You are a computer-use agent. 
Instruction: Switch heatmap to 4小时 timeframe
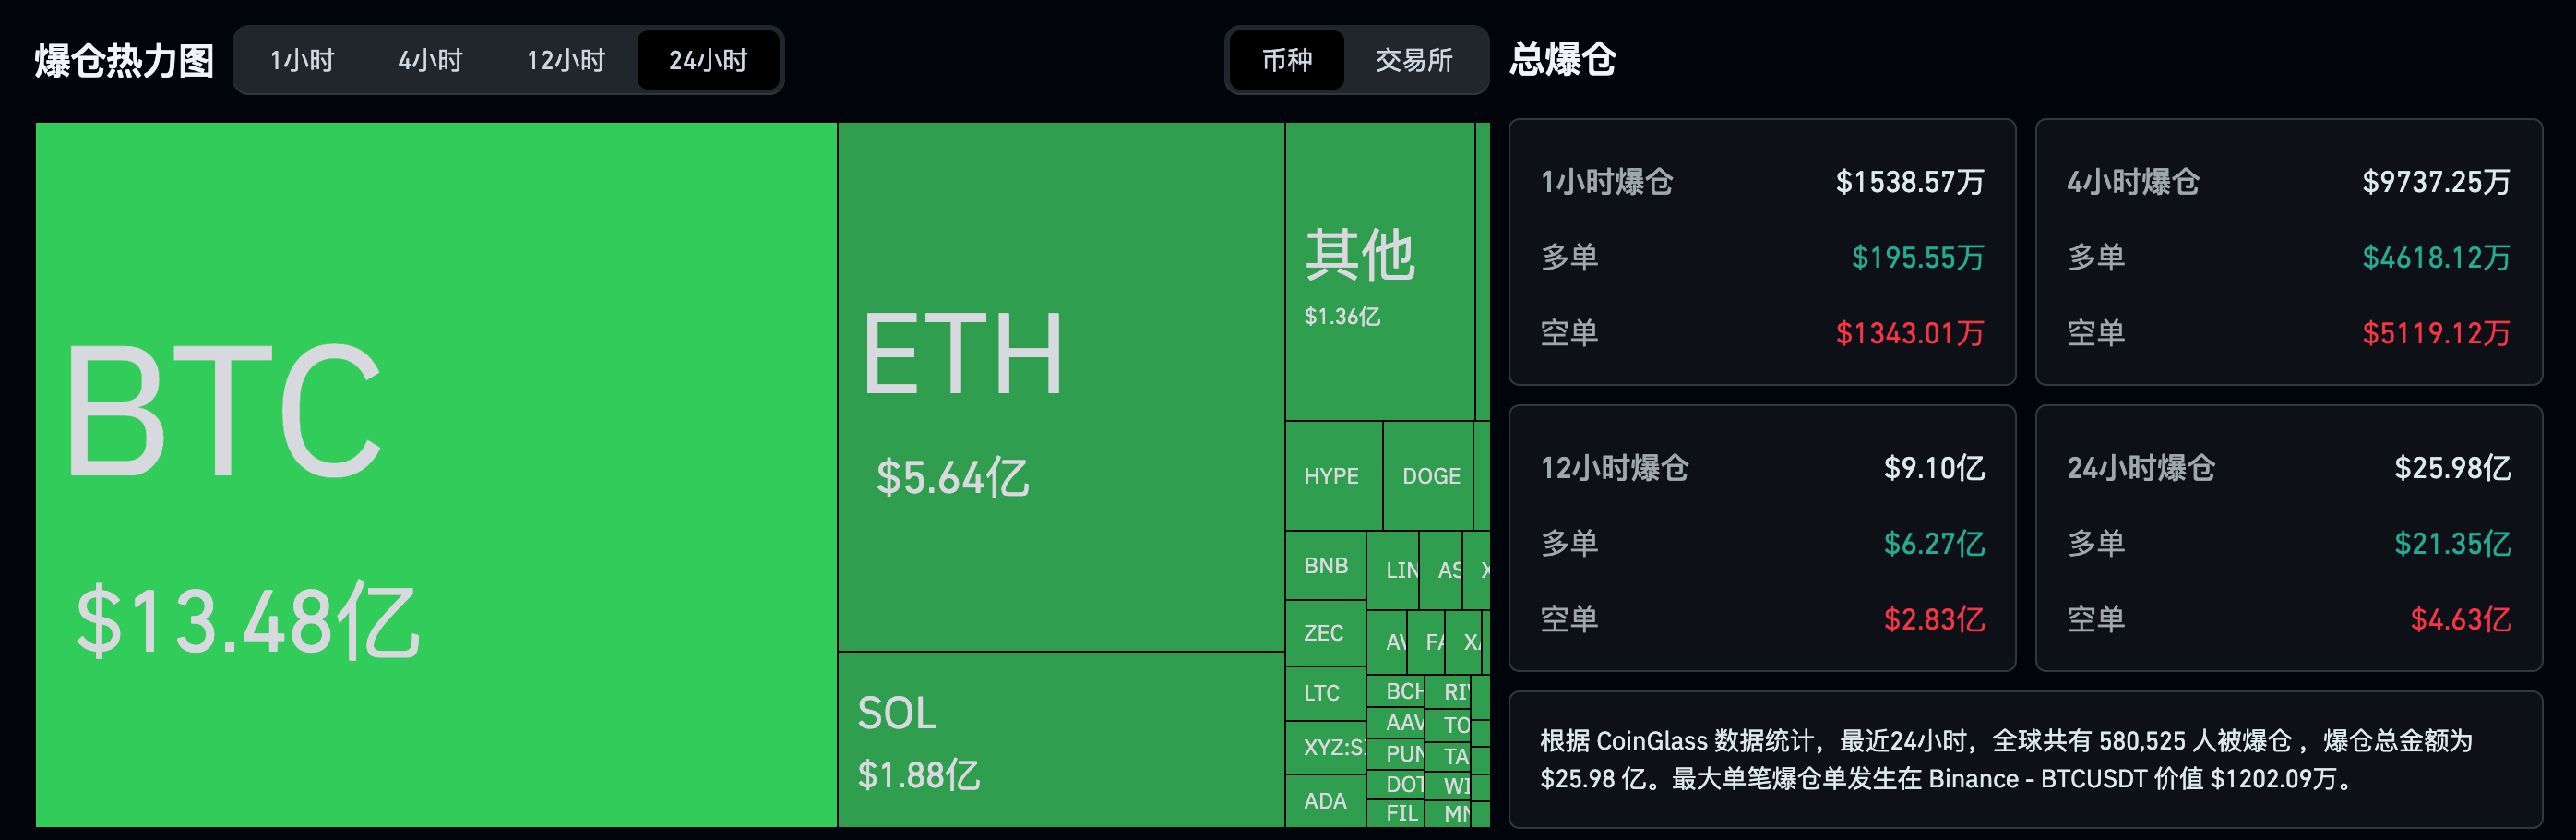pyautogui.click(x=430, y=60)
